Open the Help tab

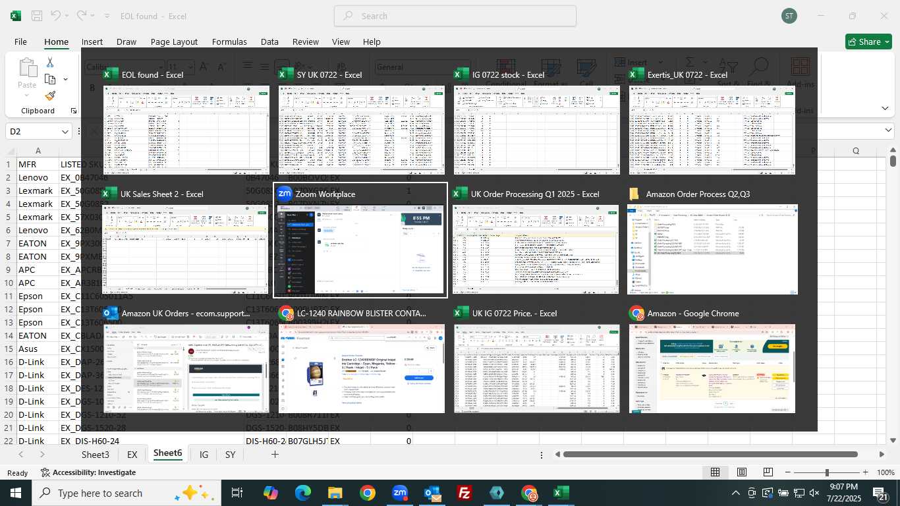tap(372, 42)
